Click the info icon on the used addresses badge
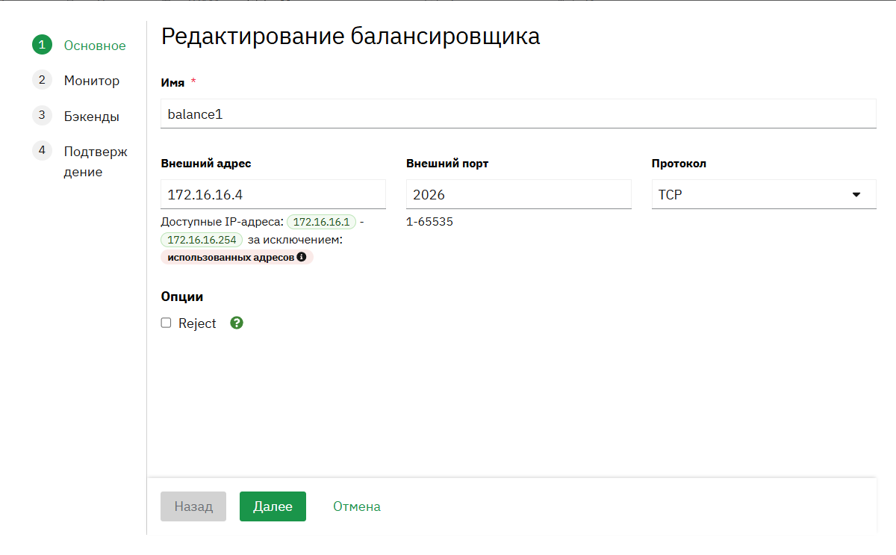 (302, 257)
